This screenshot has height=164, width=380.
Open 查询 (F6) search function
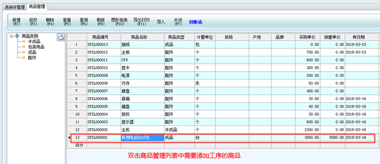tap(84, 22)
